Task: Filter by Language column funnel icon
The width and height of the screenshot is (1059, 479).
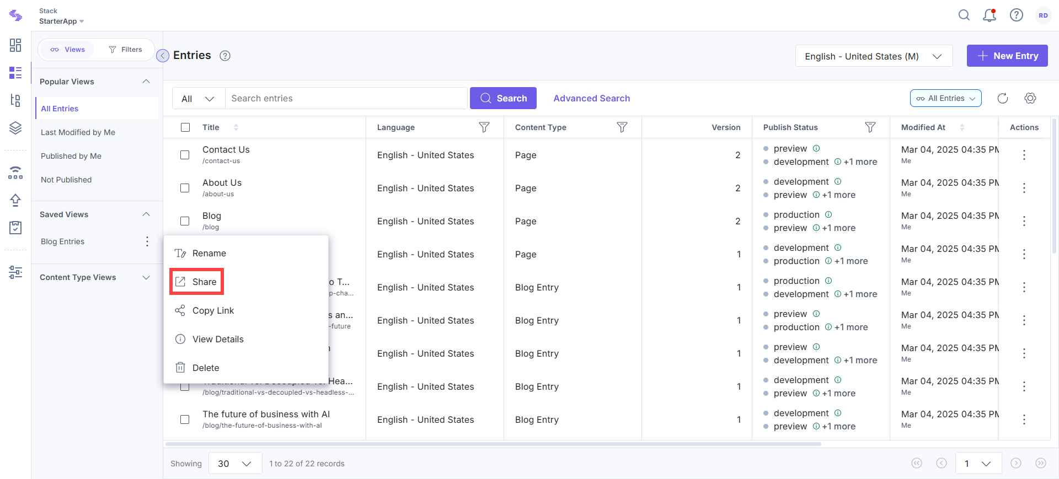Action: (x=484, y=127)
